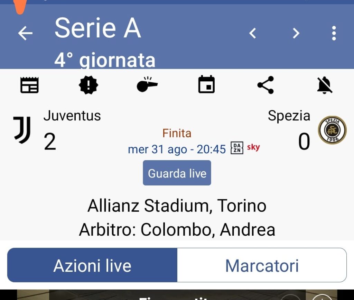
Task: Open the Spezia team name
Action: point(289,116)
